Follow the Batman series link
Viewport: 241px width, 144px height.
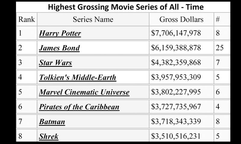coord(52,122)
